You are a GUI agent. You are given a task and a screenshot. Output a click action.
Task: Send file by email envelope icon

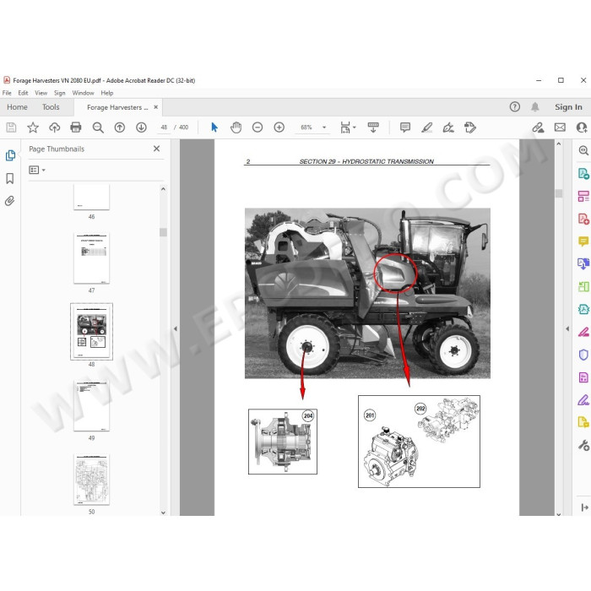click(x=560, y=127)
